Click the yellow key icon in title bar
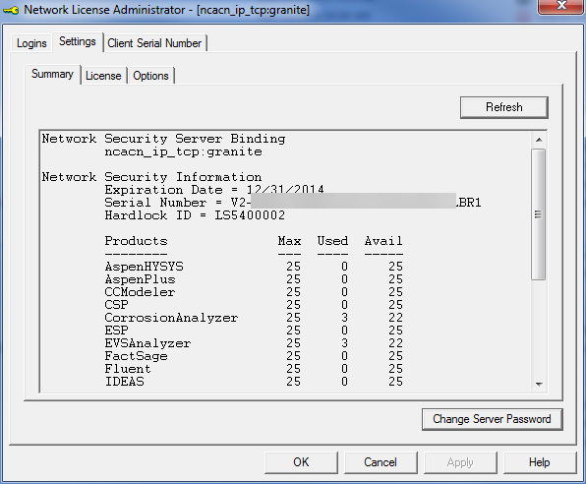 tap(11, 10)
